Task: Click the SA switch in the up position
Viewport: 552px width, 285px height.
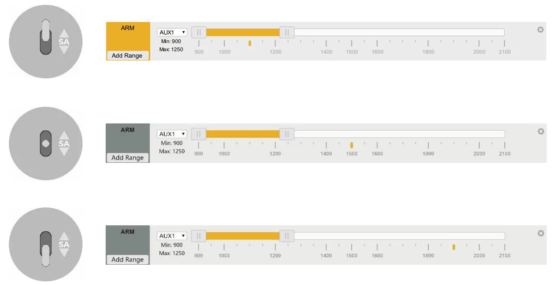Action: (46, 37)
